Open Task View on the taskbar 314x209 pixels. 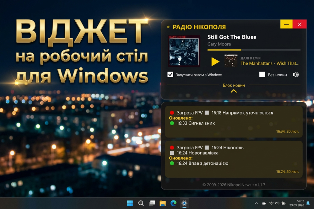(152, 203)
